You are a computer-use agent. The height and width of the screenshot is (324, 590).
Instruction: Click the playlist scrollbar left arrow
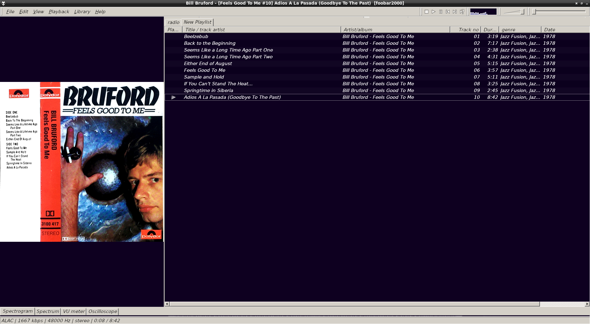pos(167,304)
